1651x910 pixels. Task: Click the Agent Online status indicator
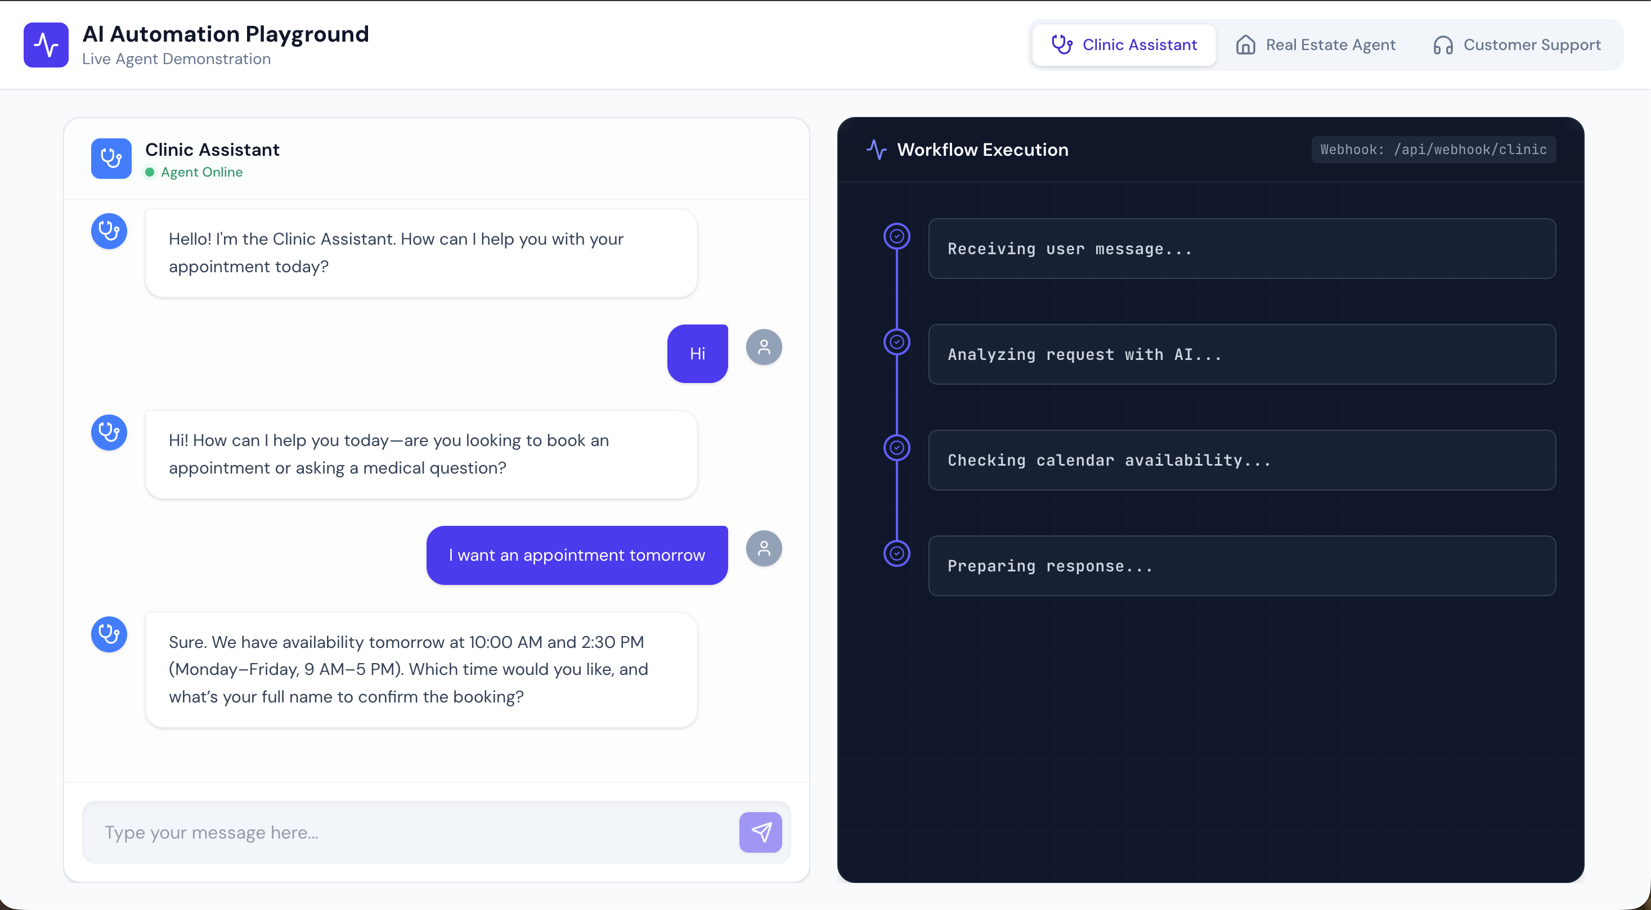point(194,172)
